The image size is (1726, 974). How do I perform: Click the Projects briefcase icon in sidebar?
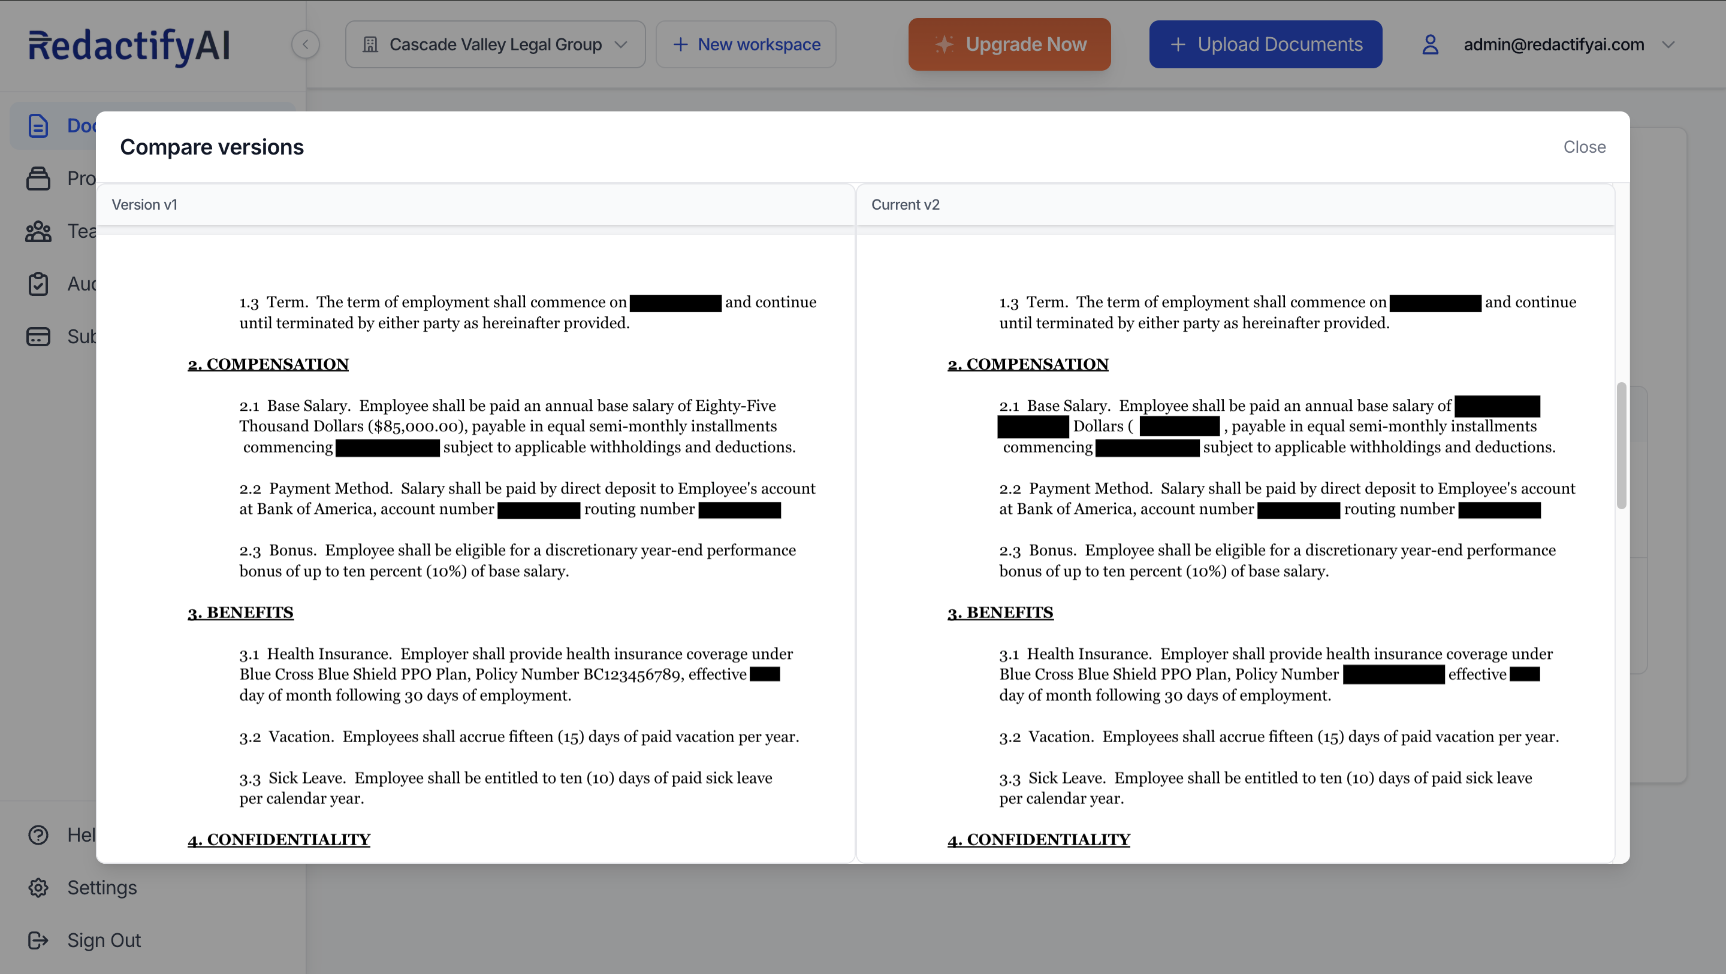[38, 178]
